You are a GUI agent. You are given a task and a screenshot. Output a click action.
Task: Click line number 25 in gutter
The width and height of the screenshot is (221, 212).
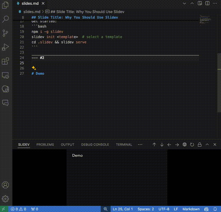22,63
